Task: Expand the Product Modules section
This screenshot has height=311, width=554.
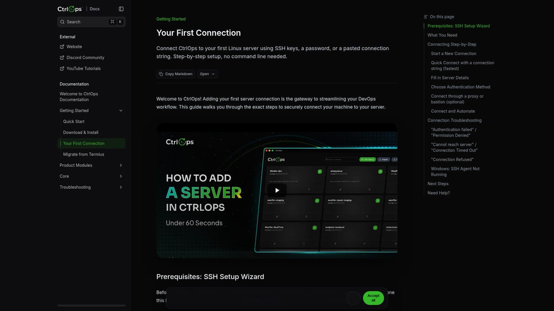Action: point(91,165)
